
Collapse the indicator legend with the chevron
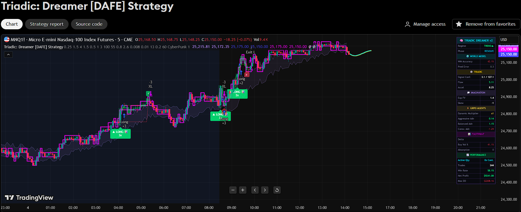pos(8,55)
